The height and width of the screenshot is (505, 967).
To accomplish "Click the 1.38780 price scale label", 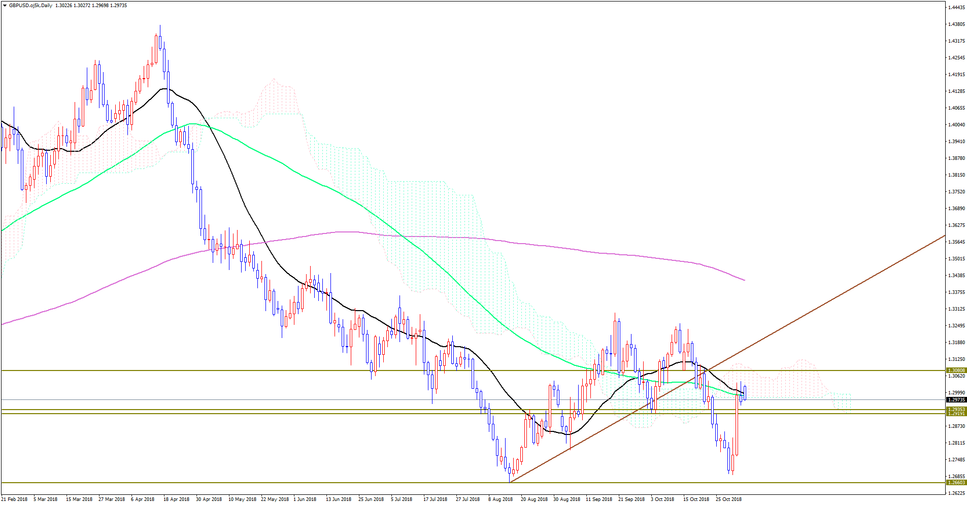I will (957, 158).
